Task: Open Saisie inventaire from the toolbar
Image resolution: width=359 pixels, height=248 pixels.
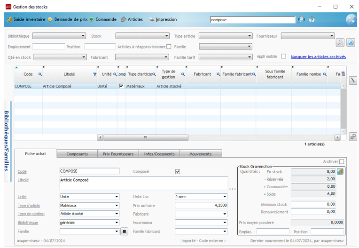Action: [x=26, y=19]
